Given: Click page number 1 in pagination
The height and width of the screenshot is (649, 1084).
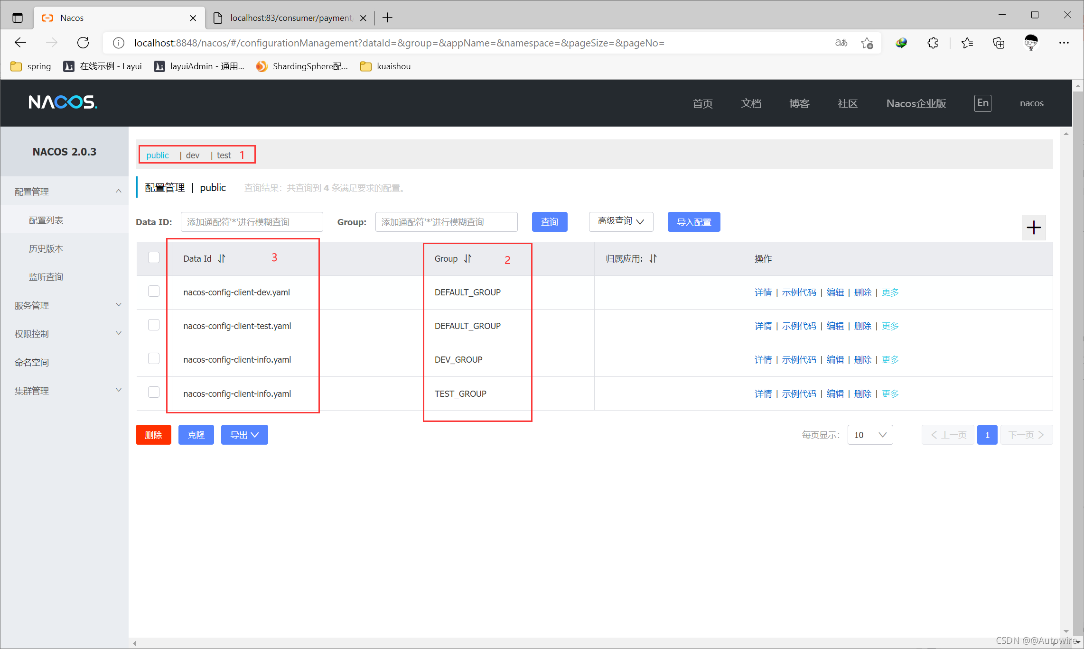Looking at the screenshot, I should (x=987, y=435).
